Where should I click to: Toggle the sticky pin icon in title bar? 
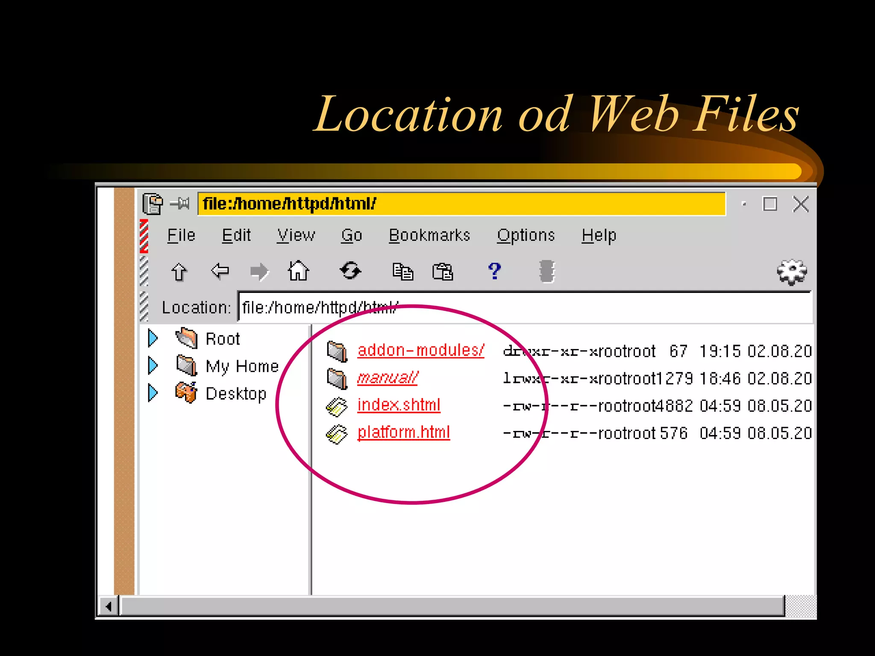tap(179, 203)
